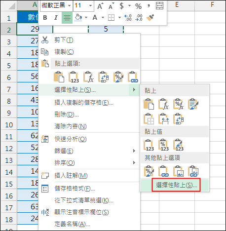Click submenu No borders paste icon
226x231 pixels.
coord(149,119)
